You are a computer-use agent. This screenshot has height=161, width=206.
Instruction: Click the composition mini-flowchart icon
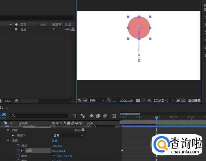pyautogui.click(x=74, y=116)
